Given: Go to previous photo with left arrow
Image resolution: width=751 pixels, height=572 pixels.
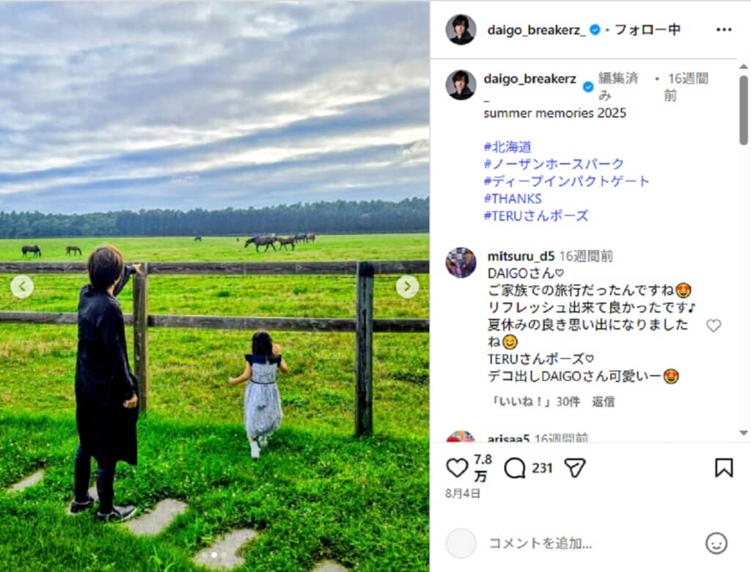Looking at the screenshot, I should (22, 286).
